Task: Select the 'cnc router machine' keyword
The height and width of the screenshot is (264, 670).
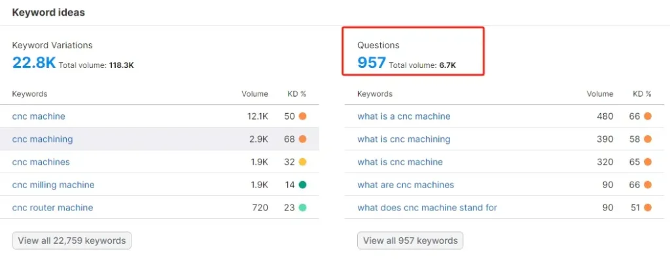Action: 52,208
